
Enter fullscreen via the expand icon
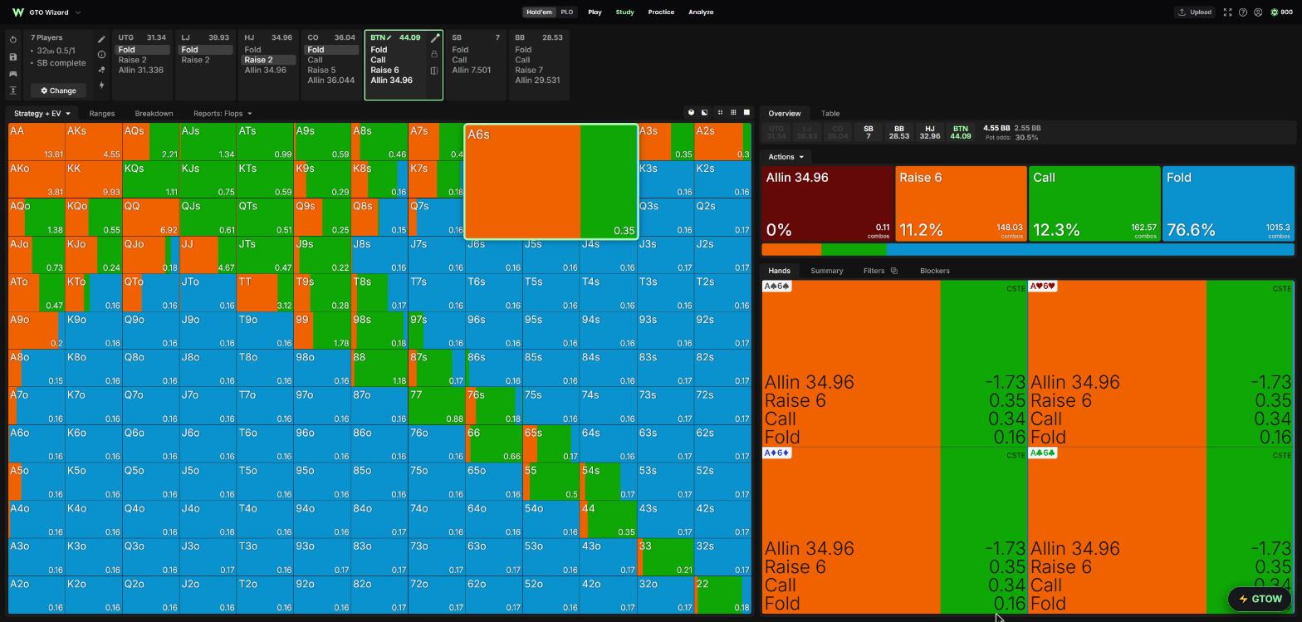coord(1227,12)
